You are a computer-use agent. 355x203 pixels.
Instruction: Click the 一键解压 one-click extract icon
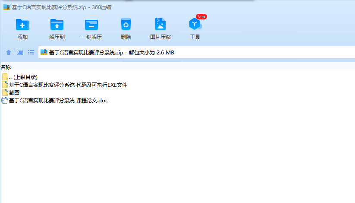pos(91,25)
